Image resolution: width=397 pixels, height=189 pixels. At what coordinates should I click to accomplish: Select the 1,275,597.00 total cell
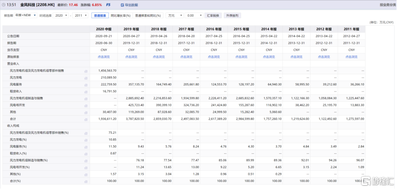point(355,119)
